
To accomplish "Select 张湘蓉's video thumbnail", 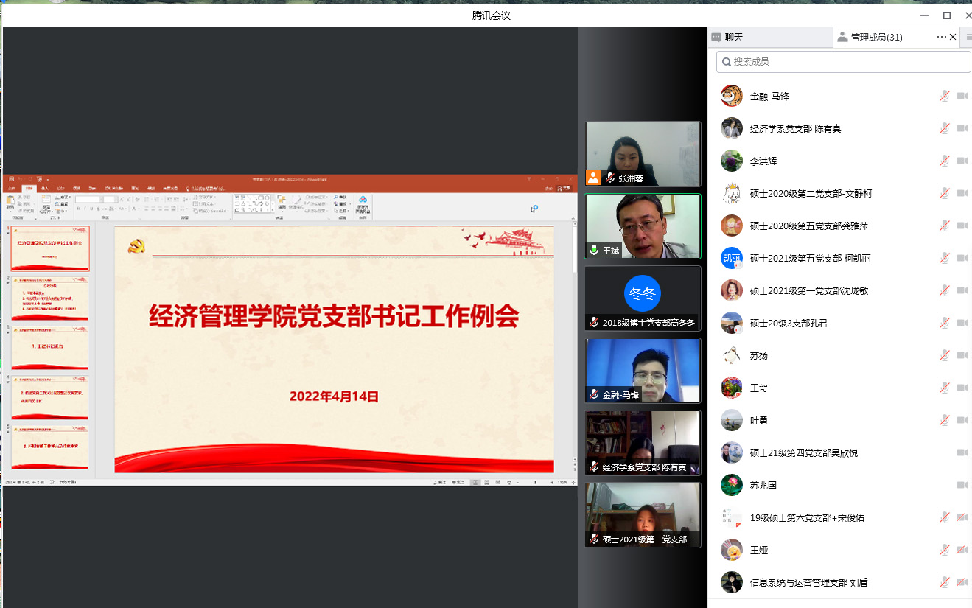I will pyautogui.click(x=642, y=153).
